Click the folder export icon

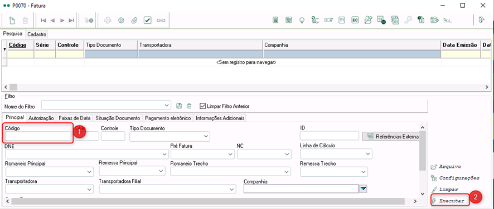pos(369,20)
